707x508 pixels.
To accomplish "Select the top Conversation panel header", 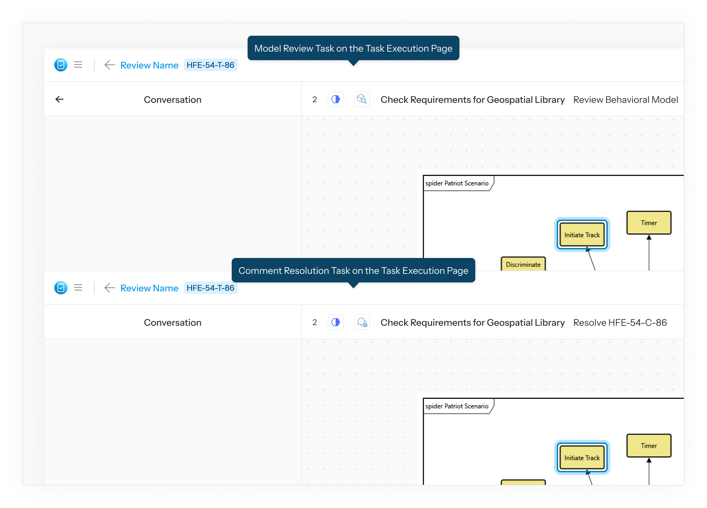I will (x=172, y=100).
